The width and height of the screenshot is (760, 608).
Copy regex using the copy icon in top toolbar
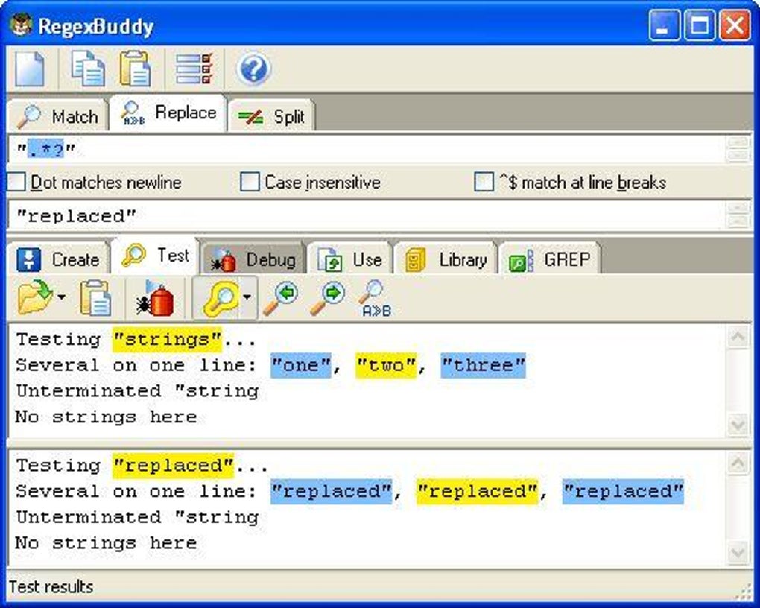88,69
